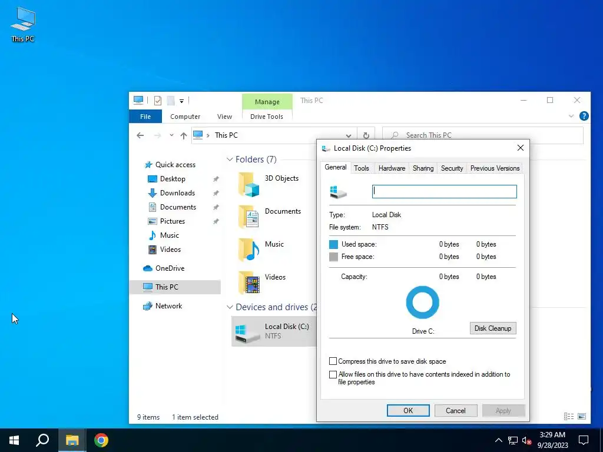Image resolution: width=603 pixels, height=452 pixels.
Task: Open the Sharing tab in Properties
Action: [423, 168]
